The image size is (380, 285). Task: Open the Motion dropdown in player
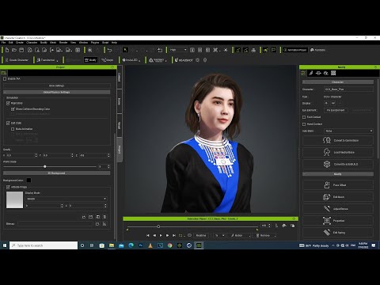pyautogui.click(x=240, y=235)
